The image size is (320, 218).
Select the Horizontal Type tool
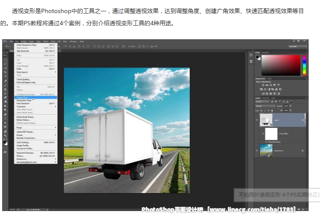(x=5, y=119)
